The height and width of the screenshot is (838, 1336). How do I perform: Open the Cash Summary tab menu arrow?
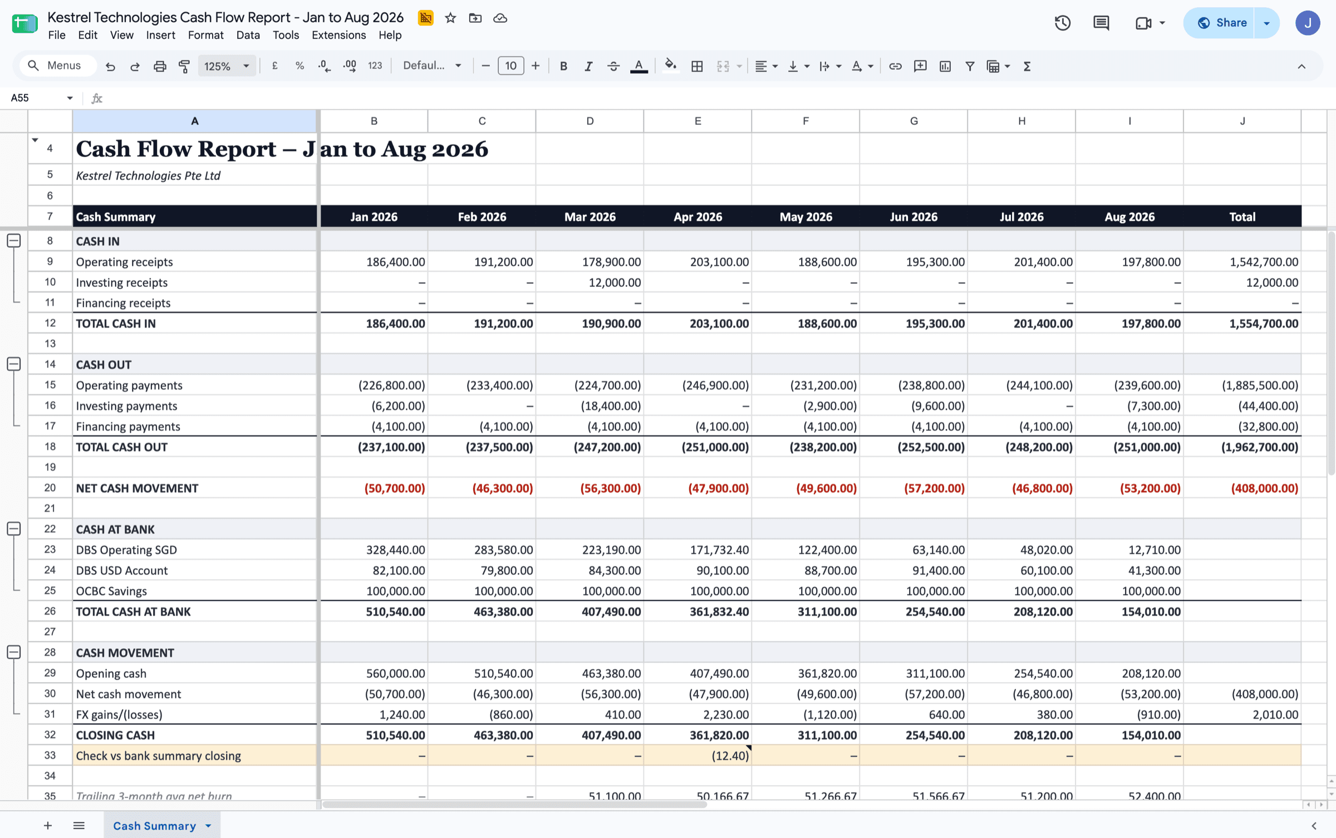208,826
